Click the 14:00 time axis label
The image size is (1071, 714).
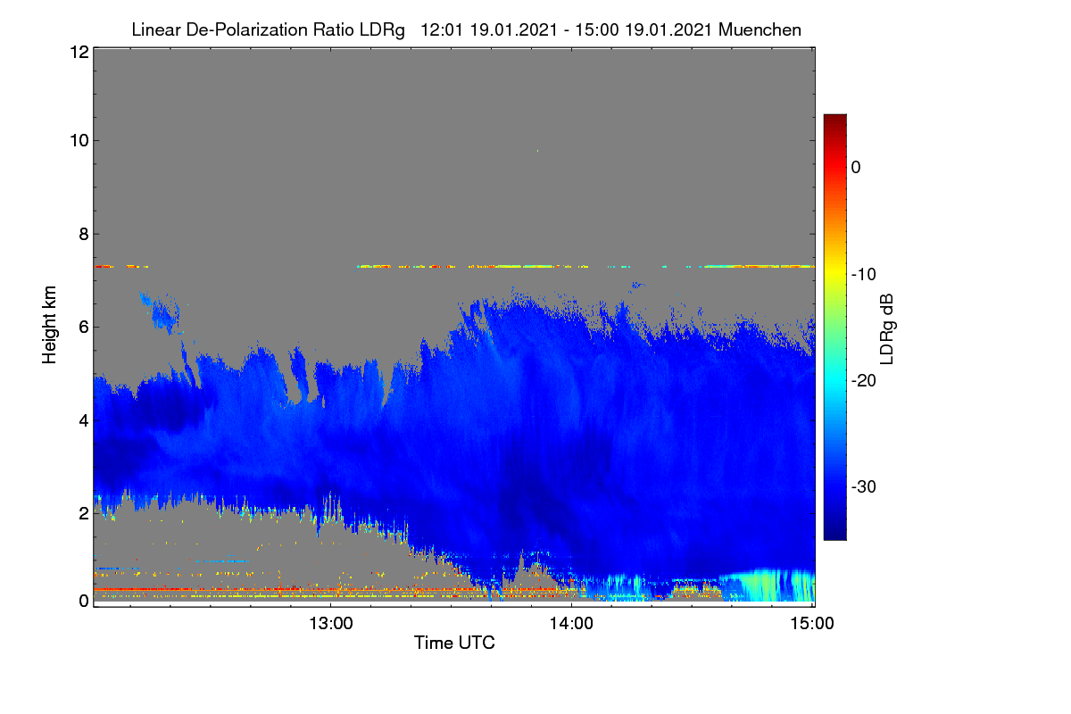pyautogui.click(x=572, y=624)
